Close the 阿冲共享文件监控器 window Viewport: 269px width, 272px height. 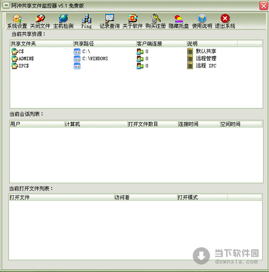click(x=264, y=6)
